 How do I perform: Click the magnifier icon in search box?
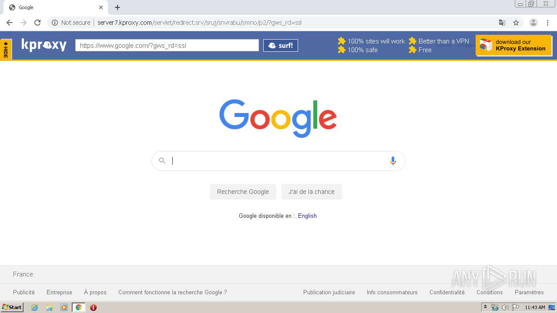pos(162,161)
